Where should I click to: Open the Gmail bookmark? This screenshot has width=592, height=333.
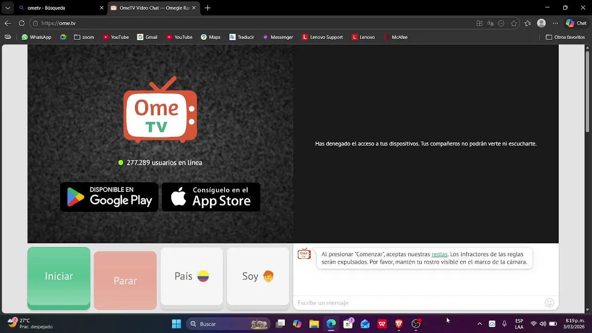coord(148,37)
